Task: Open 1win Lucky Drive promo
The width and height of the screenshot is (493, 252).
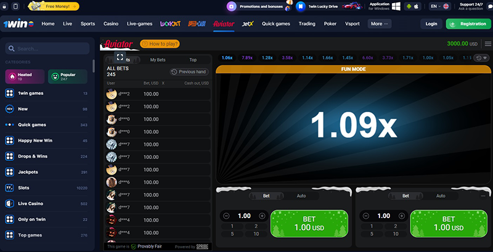Action: click(x=329, y=6)
